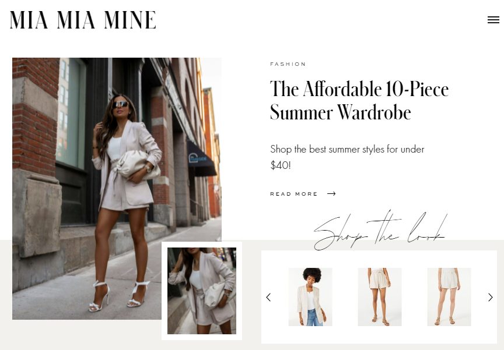Open the hamburger menu icon
The width and height of the screenshot is (504, 350).
pos(493,20)
